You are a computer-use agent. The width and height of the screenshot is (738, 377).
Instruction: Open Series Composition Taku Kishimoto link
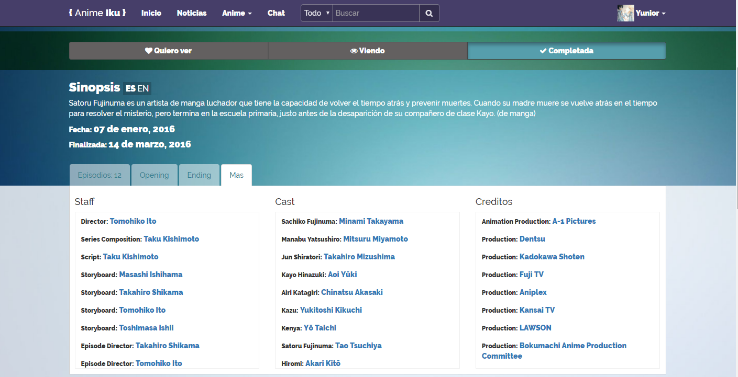pyautogui.click(x=171, y=239)
